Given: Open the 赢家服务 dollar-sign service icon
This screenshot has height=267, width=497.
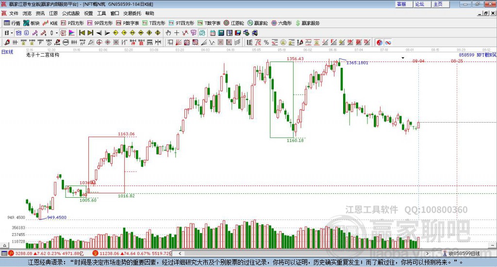Looking at the screenshot, I should click(307, 23).
